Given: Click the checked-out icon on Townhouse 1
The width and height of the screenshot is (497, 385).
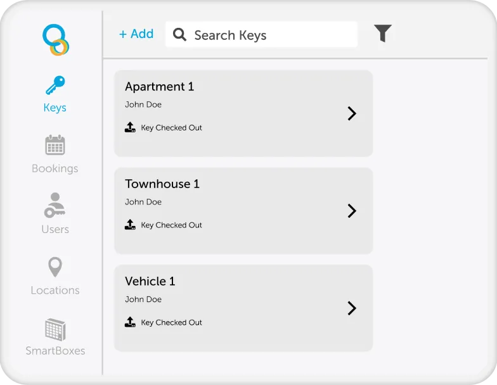Looking at the screenshot, I should click(x=130, y=224).
